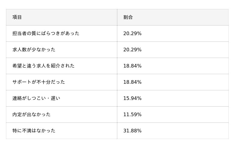Click the 11.59% value cell
The image size is (240, 148).
point(132,114)
